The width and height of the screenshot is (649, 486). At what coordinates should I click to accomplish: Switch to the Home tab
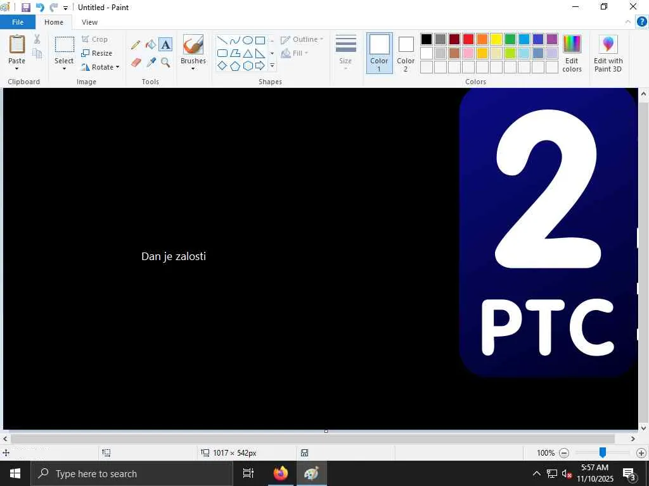54,22
